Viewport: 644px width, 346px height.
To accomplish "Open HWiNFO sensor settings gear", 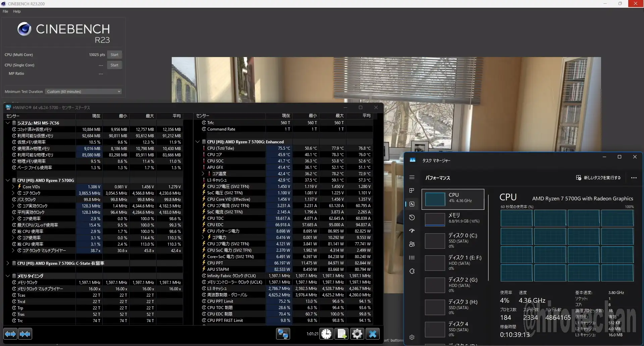I will click(x=357, y=334).
